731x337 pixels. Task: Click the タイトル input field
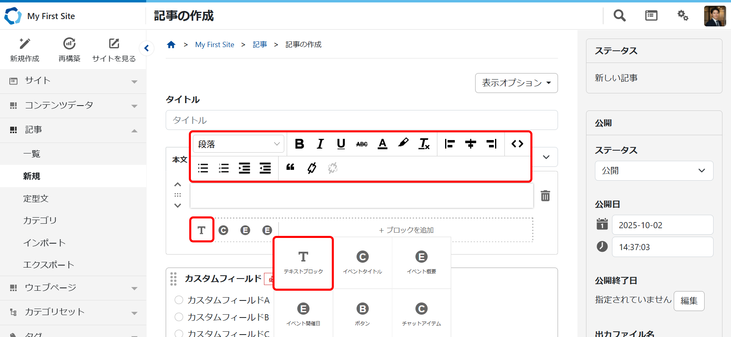[x=361, y=120]
